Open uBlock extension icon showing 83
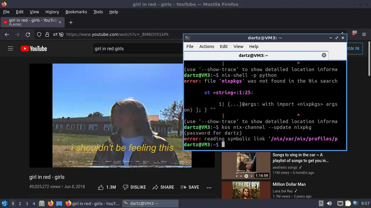 (354, 34)
